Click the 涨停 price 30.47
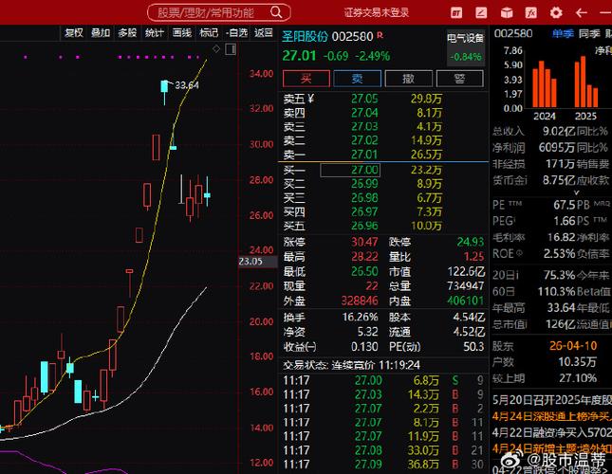612x474 pixels. click(x=364, y=242)
